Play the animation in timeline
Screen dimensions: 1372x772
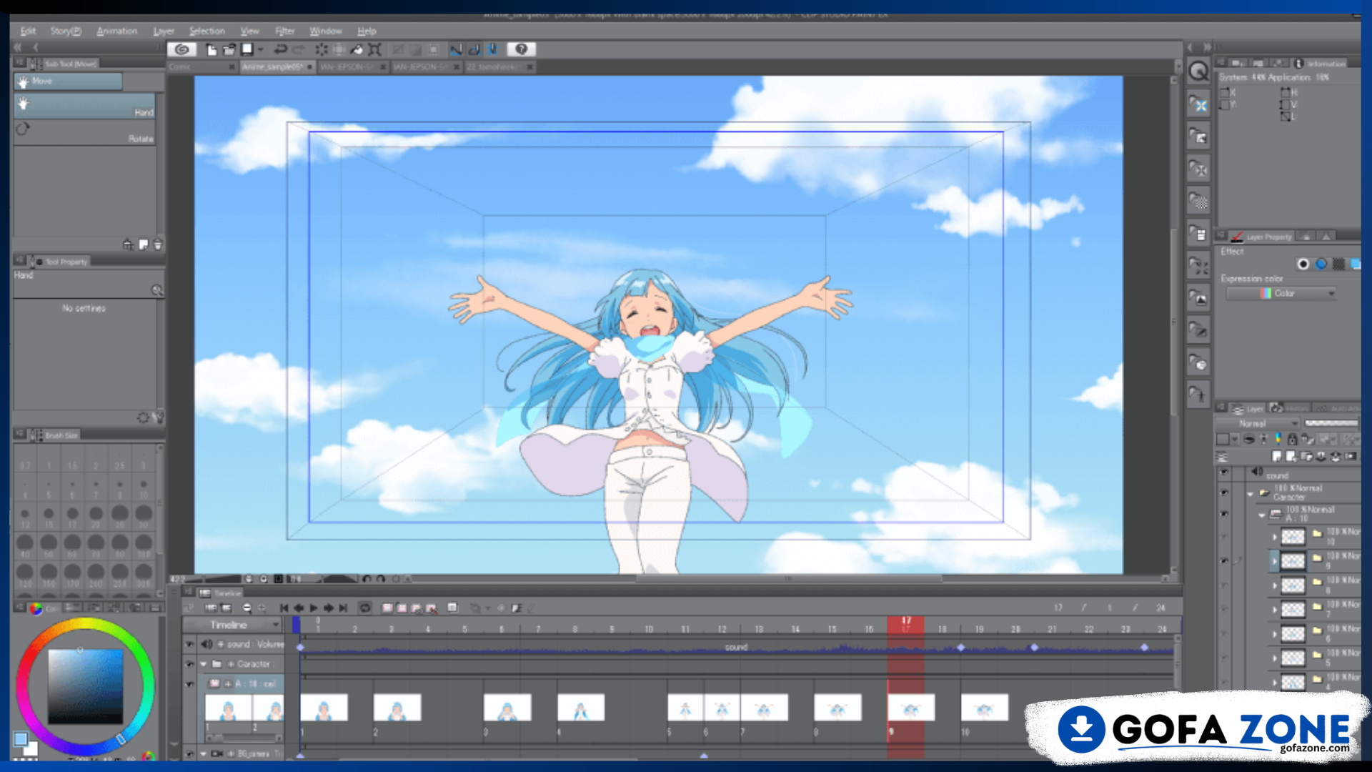(x=314, y=608)
